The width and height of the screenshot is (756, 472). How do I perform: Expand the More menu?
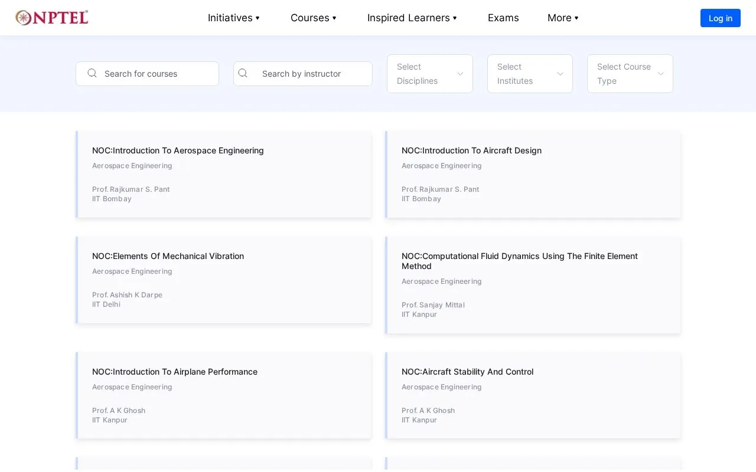[563, 18]
